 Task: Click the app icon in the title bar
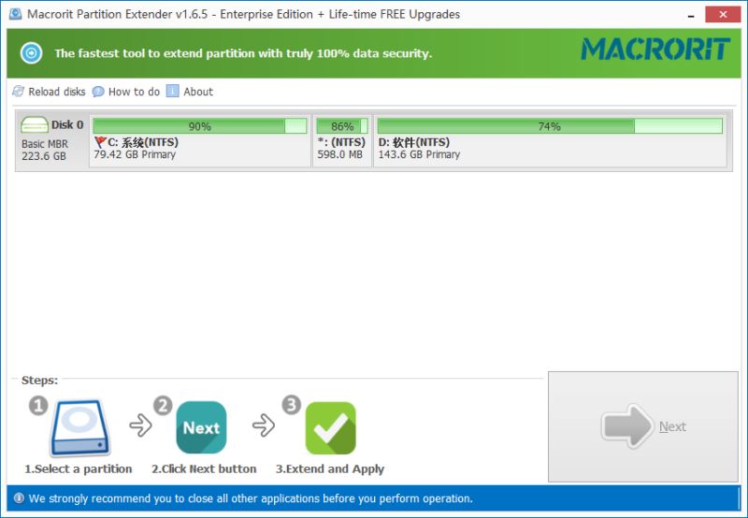click(x=16, y=14)
